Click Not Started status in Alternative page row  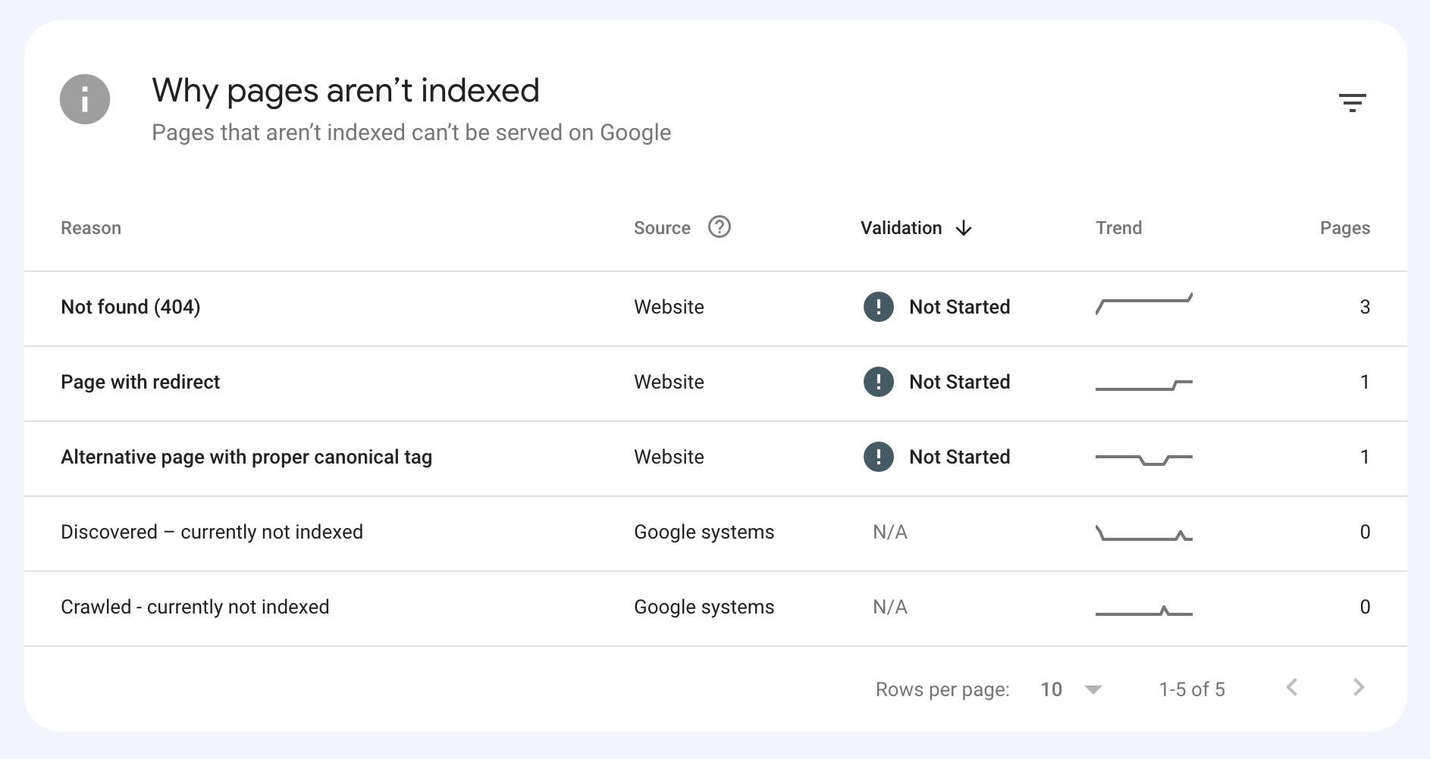coord(959,457)
